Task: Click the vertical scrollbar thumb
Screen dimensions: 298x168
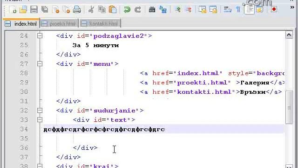Action: pos(289,107)
